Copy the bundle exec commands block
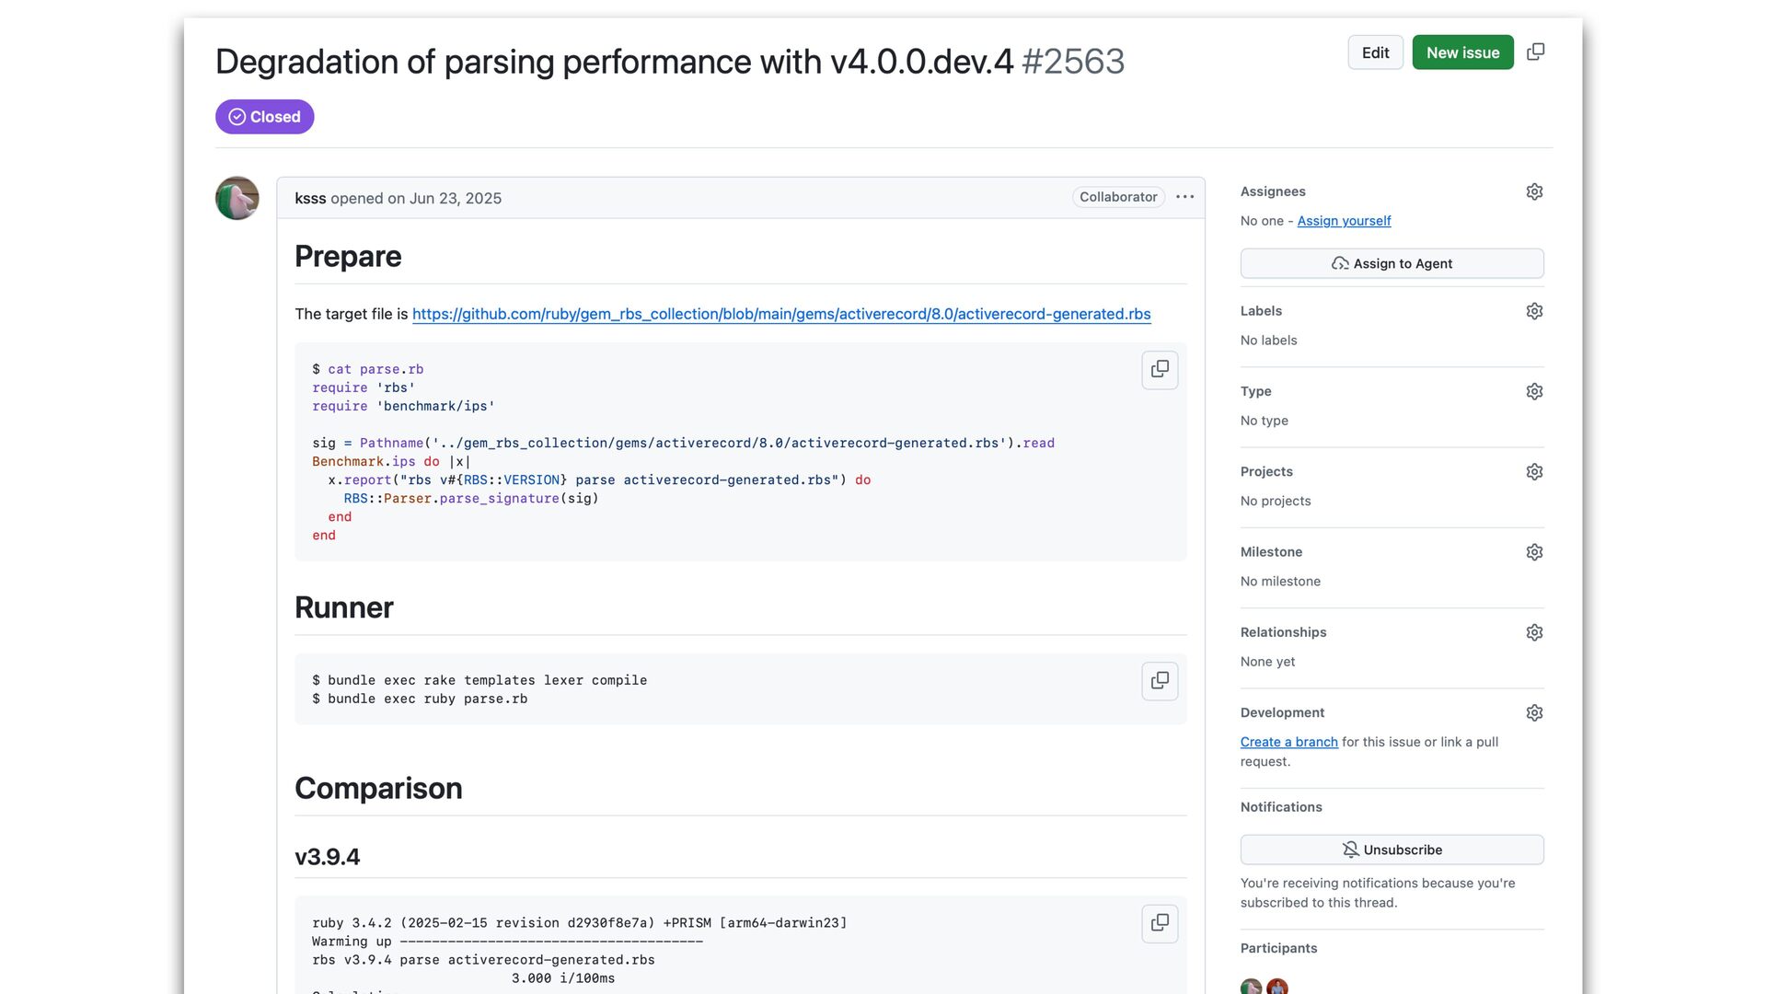The height and width of the screenshot is (994, 1767). pyautogui.click(x=1160, y=680)
